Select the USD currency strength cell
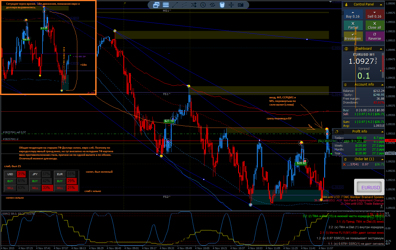 (x=10, y=174)
